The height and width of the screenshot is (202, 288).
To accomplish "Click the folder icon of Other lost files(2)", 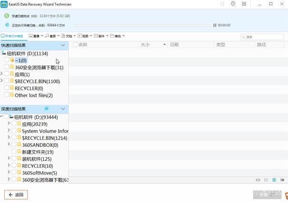I will click(x=12, y=95).
